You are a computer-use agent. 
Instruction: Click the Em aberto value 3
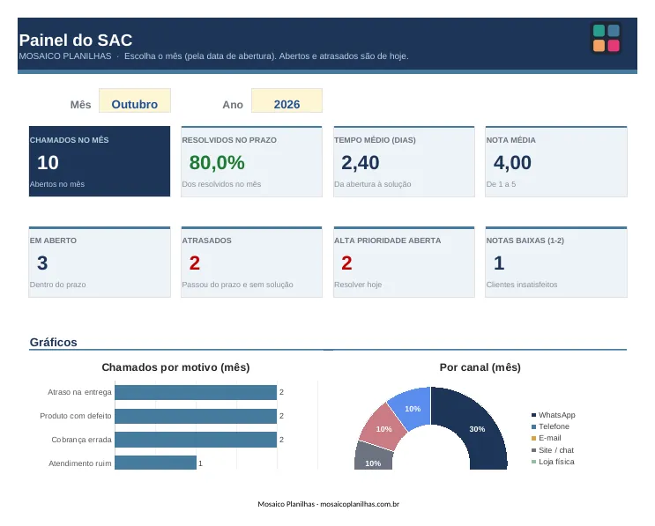[42, 263]
